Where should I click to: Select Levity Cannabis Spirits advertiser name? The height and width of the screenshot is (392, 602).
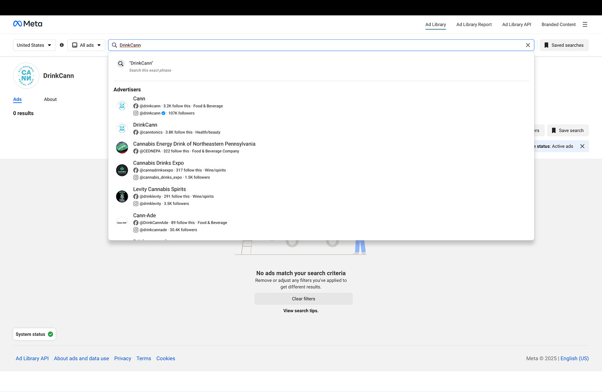click(160, 189)
